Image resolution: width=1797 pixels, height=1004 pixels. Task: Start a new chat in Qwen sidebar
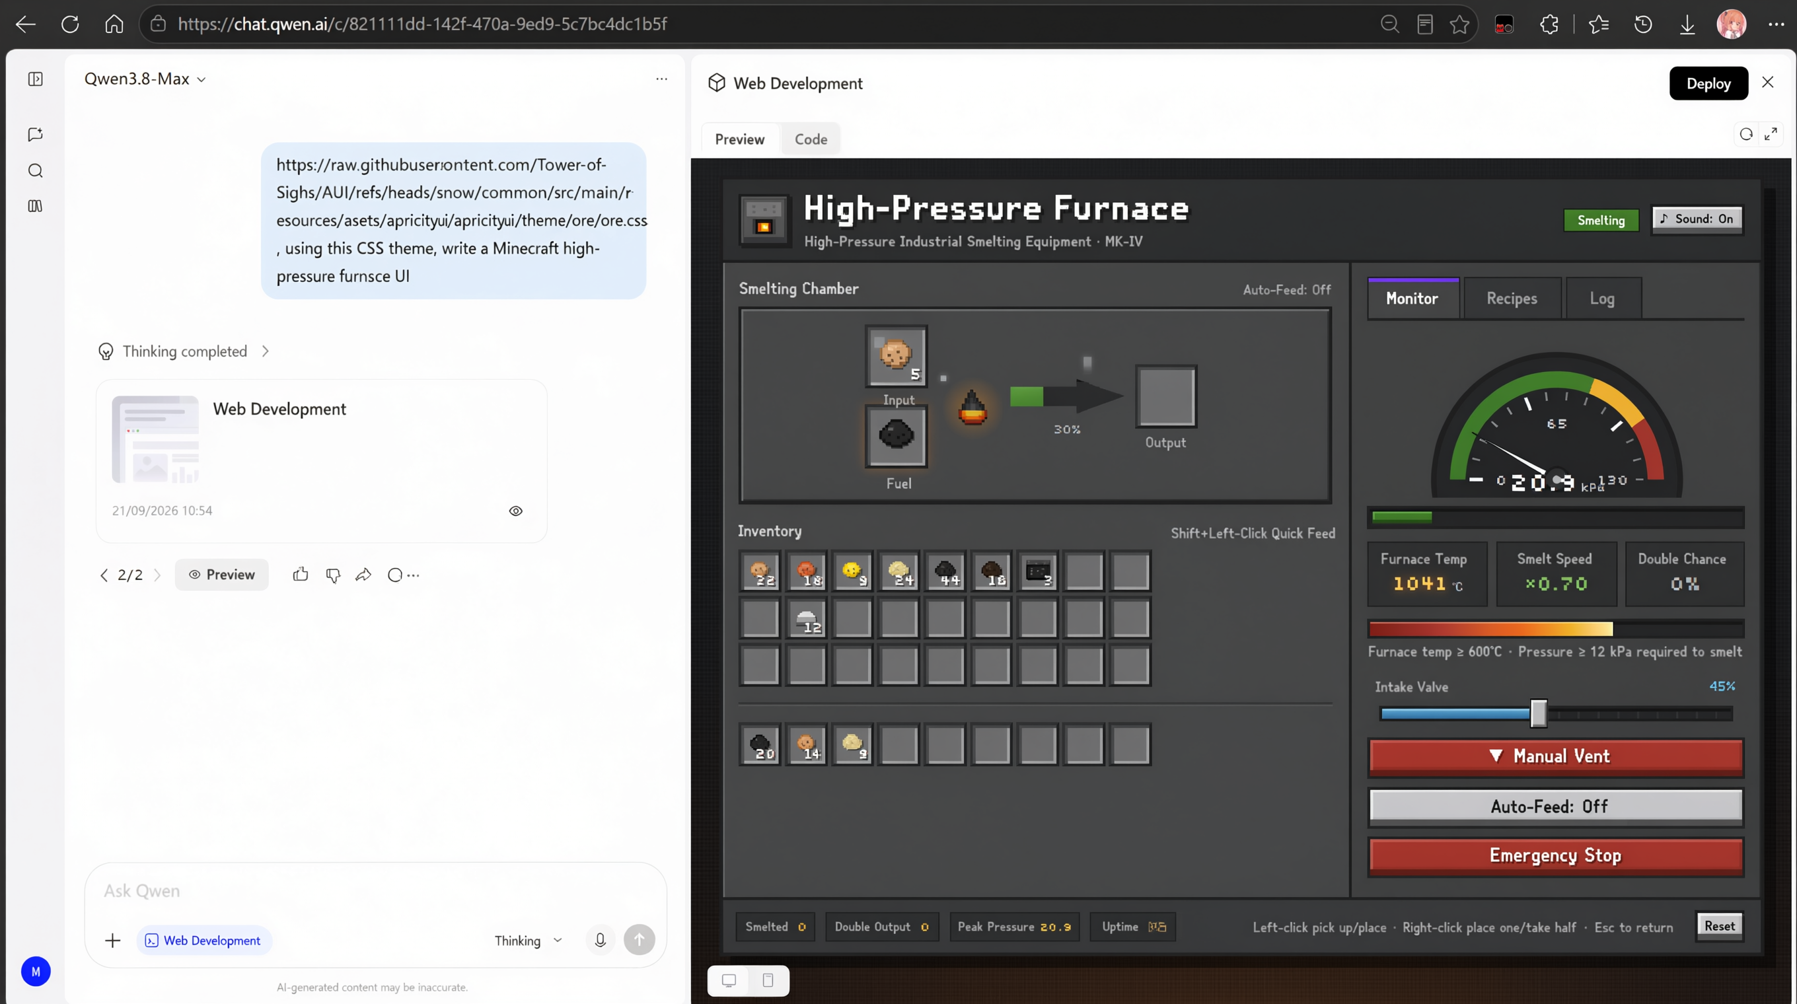point(36,134)
